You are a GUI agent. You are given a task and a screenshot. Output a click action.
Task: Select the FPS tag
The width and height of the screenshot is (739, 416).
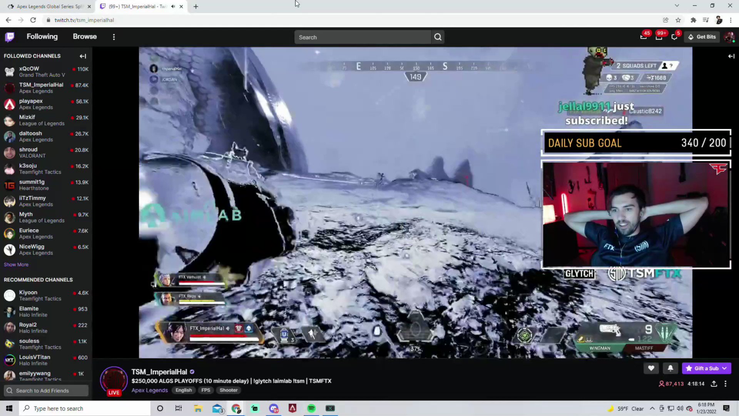206,390
